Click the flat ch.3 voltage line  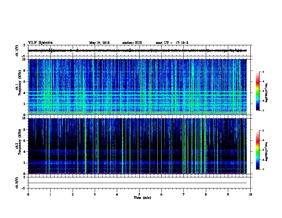point(137,183)
